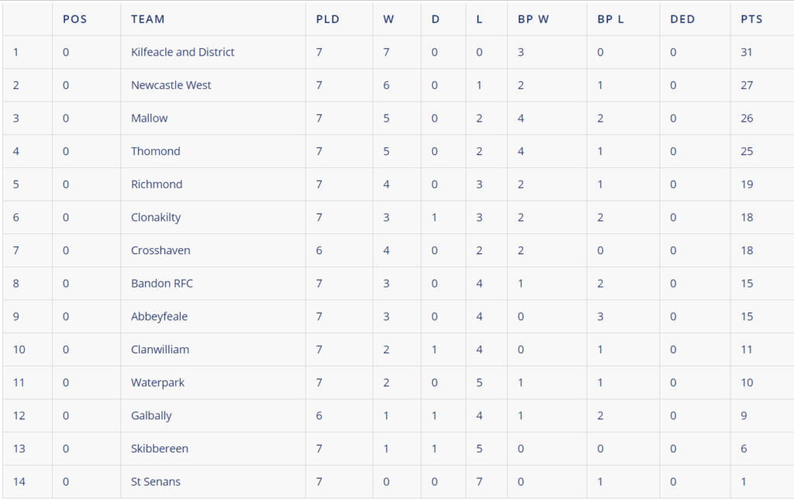
Task: Select the BP W column header
Action: pyautogui.click(x=533, y=19)
